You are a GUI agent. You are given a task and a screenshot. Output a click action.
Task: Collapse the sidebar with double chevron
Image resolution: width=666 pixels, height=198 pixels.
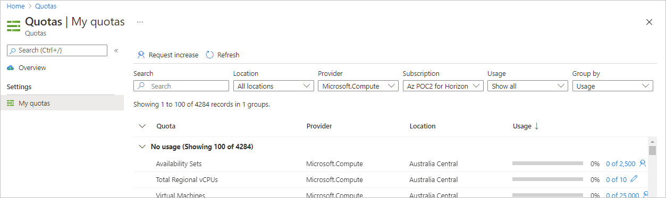(x=116, y=50)
